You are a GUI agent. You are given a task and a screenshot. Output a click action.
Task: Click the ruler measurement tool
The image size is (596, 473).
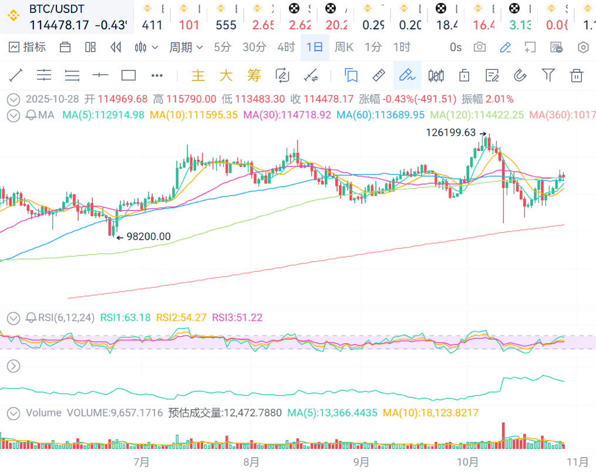[x=379, y=75]
